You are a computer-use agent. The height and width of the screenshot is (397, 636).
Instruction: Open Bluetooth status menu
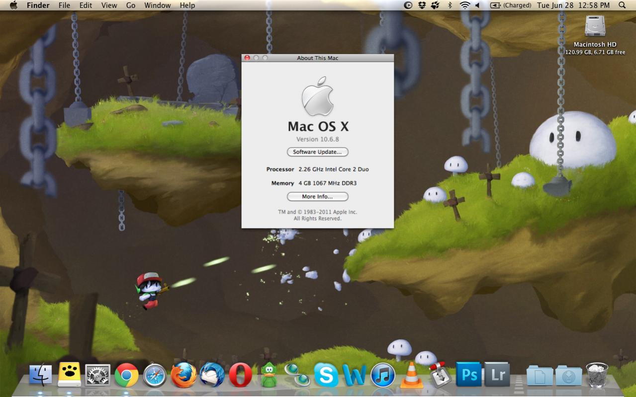(x=450, y=5)
